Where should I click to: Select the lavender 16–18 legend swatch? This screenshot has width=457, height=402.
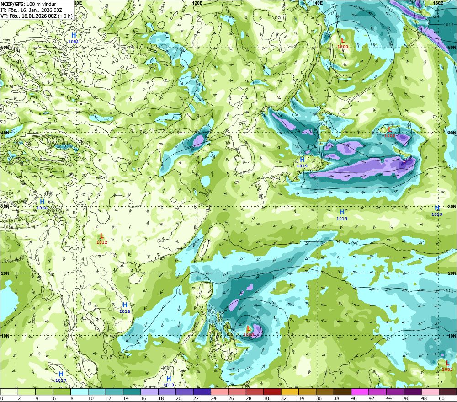tap(149, 392)
